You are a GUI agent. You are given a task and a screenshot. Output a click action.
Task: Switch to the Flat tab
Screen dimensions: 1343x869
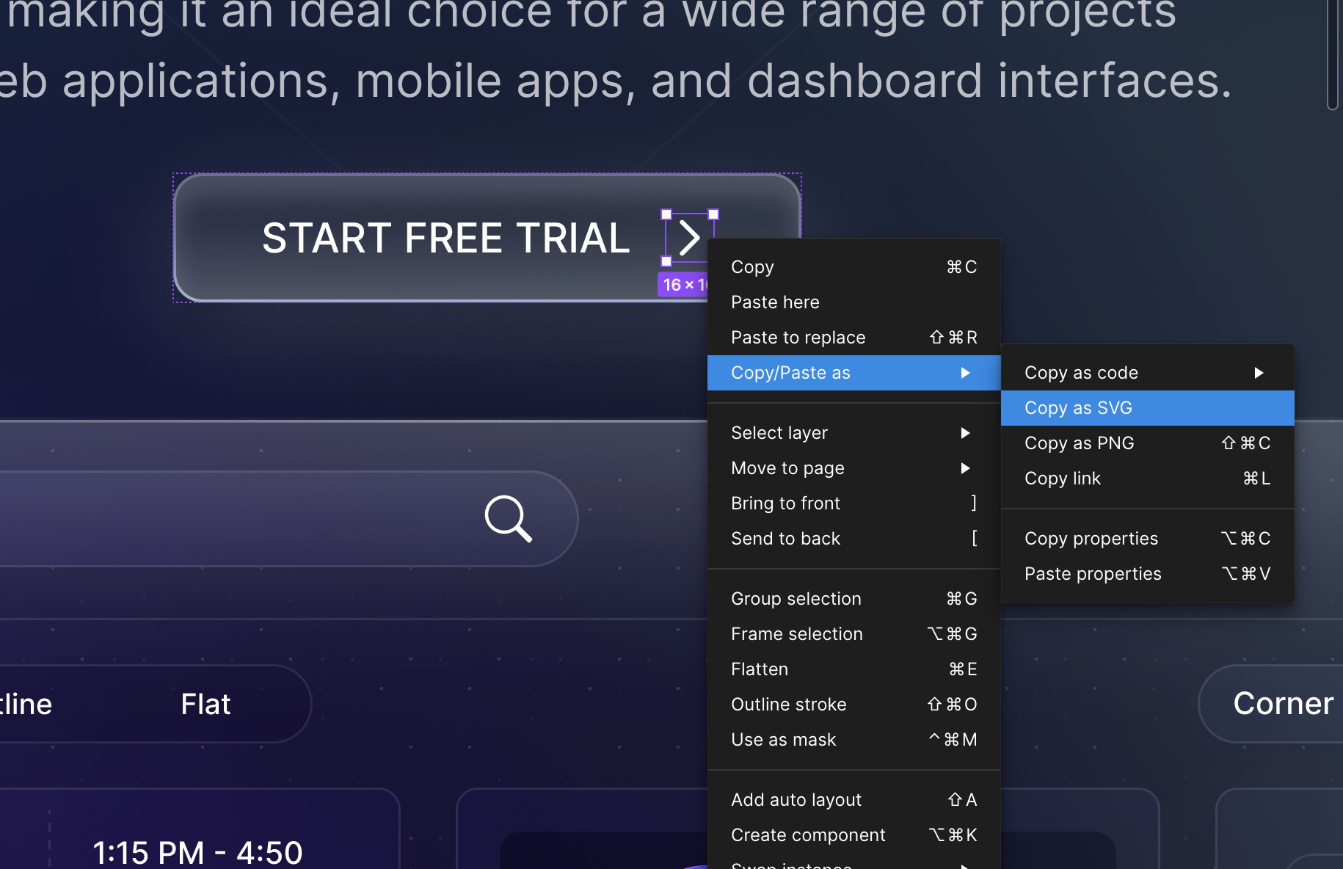point(205,703)
